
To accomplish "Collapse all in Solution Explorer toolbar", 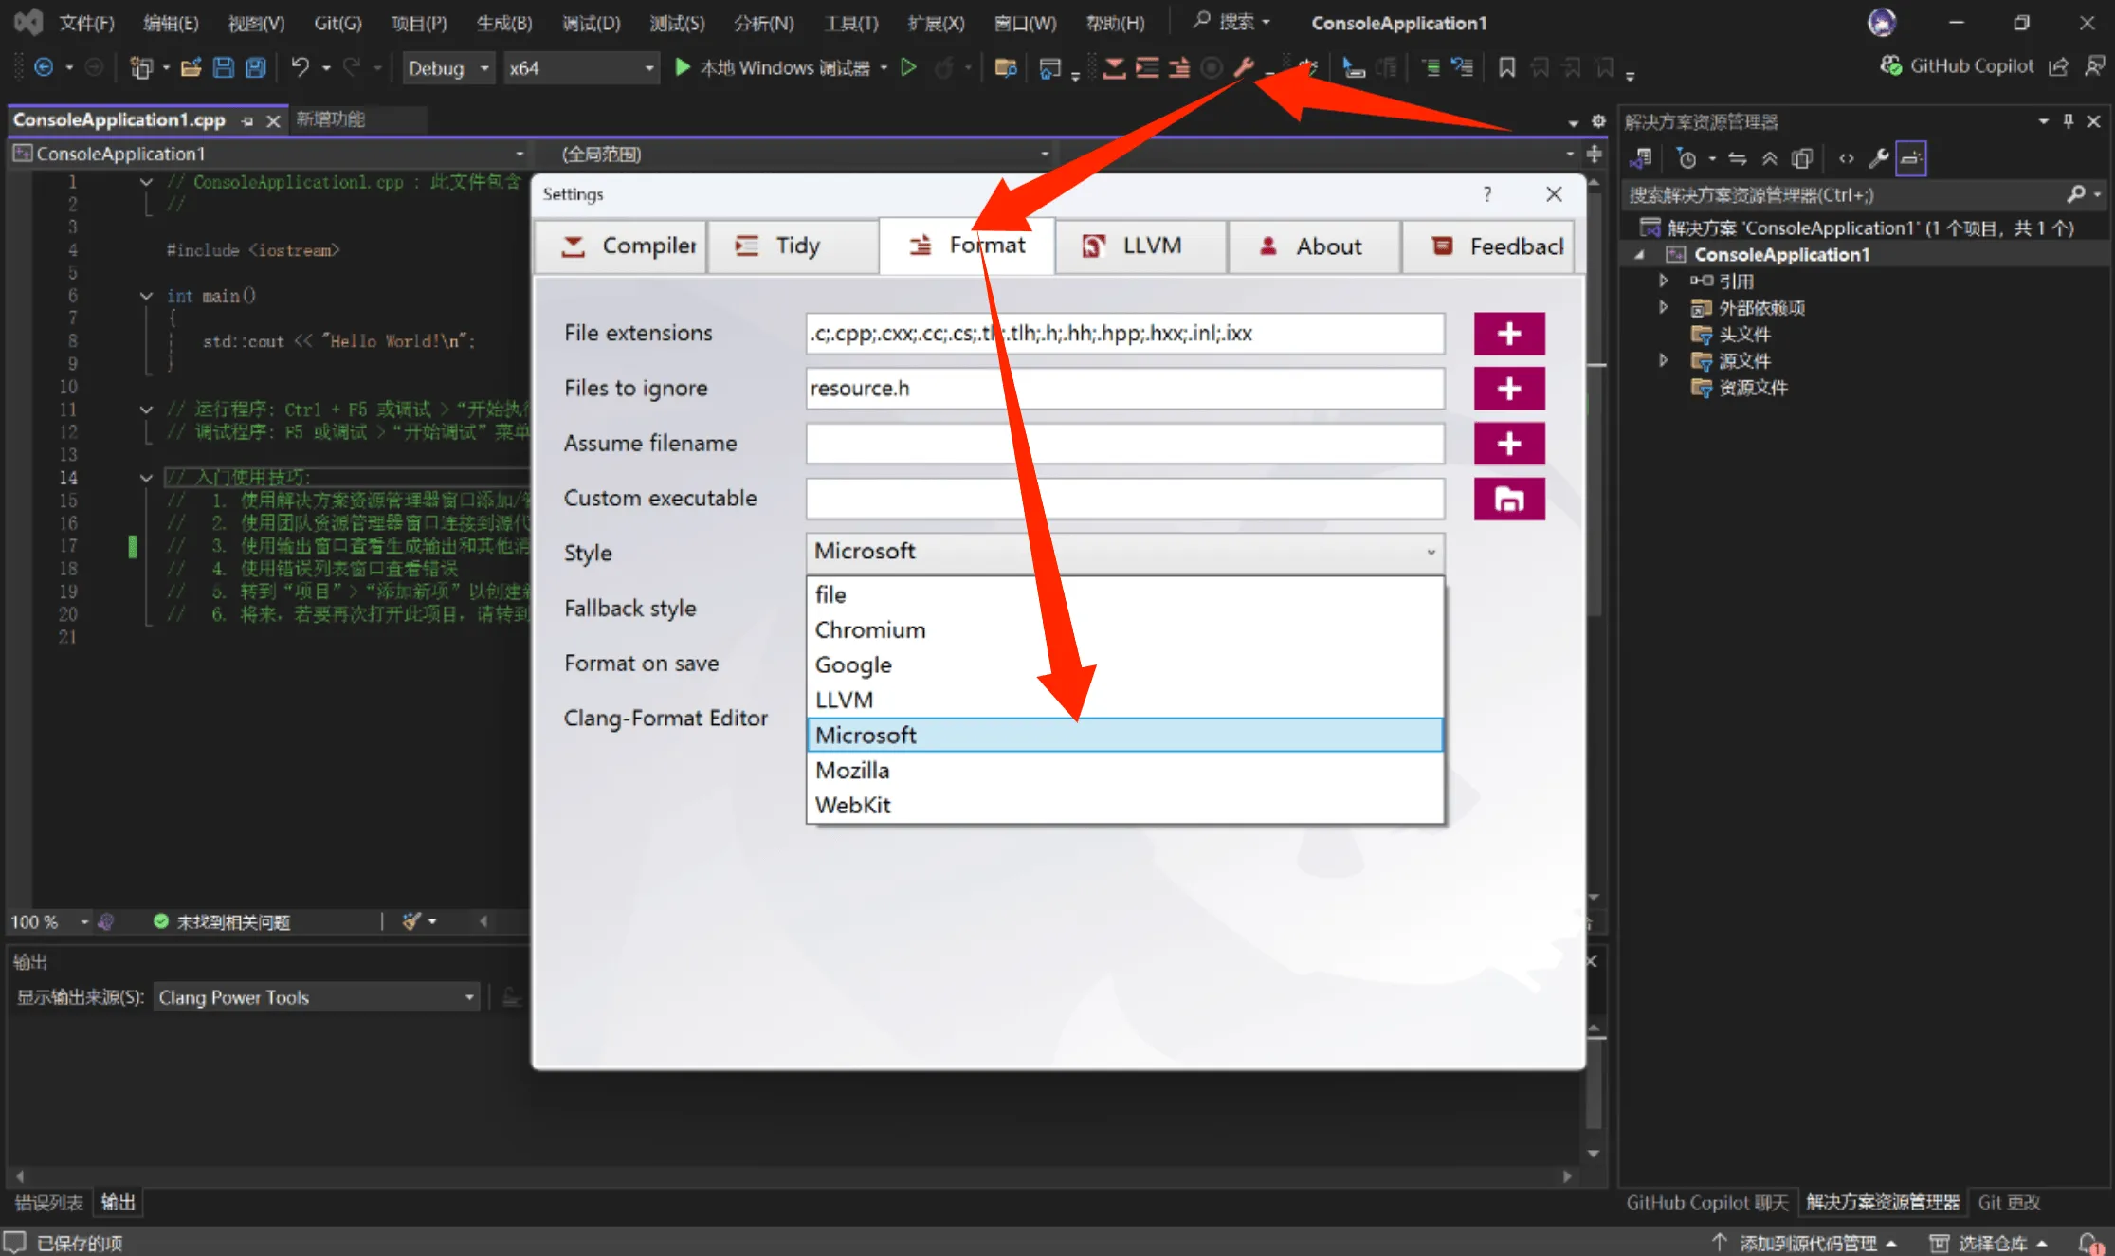I will [x=1769, y=158].
